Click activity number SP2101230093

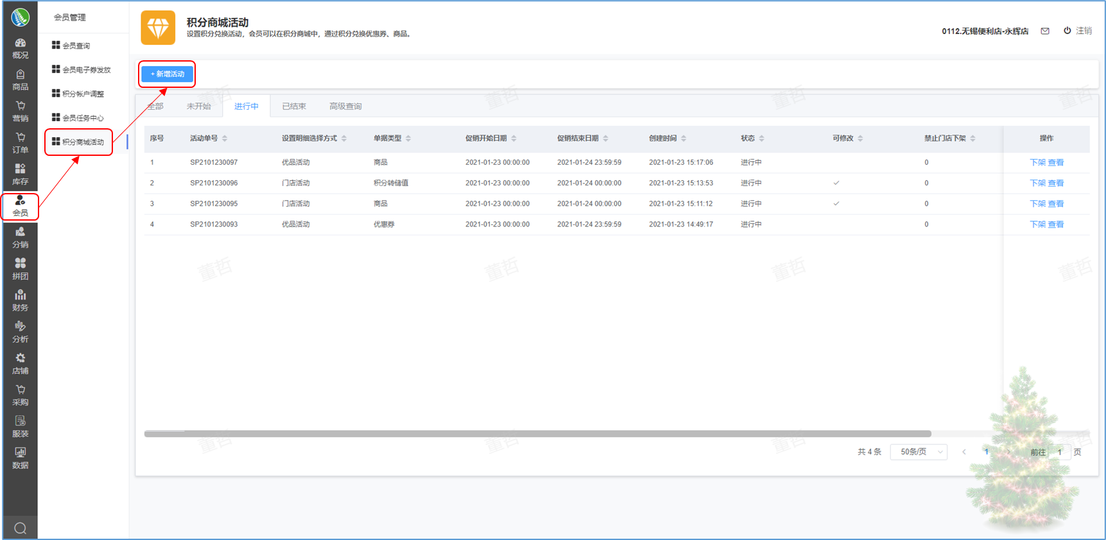tap(214, 224)
